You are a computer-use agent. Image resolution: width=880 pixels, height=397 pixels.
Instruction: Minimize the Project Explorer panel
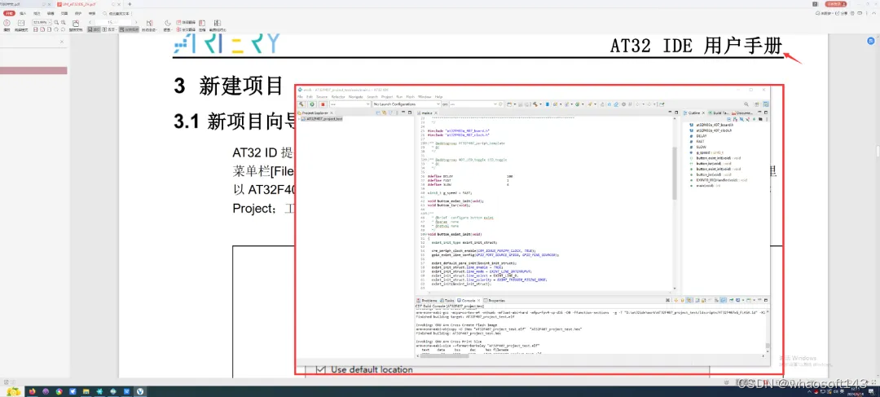pyautogui.click(x=403, y=112)
